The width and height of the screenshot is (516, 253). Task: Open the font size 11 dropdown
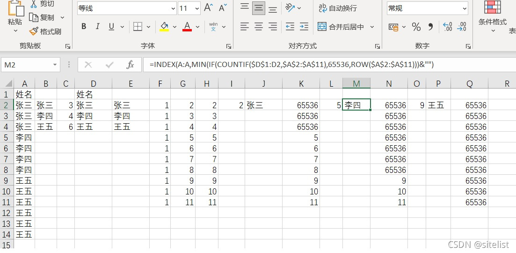(197, 8)
